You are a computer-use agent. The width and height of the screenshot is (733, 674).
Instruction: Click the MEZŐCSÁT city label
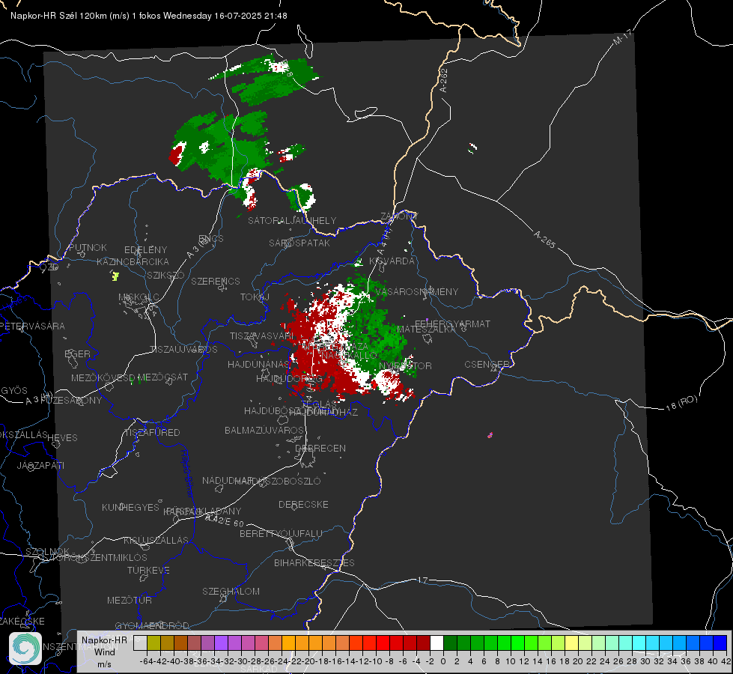[162, 377]
